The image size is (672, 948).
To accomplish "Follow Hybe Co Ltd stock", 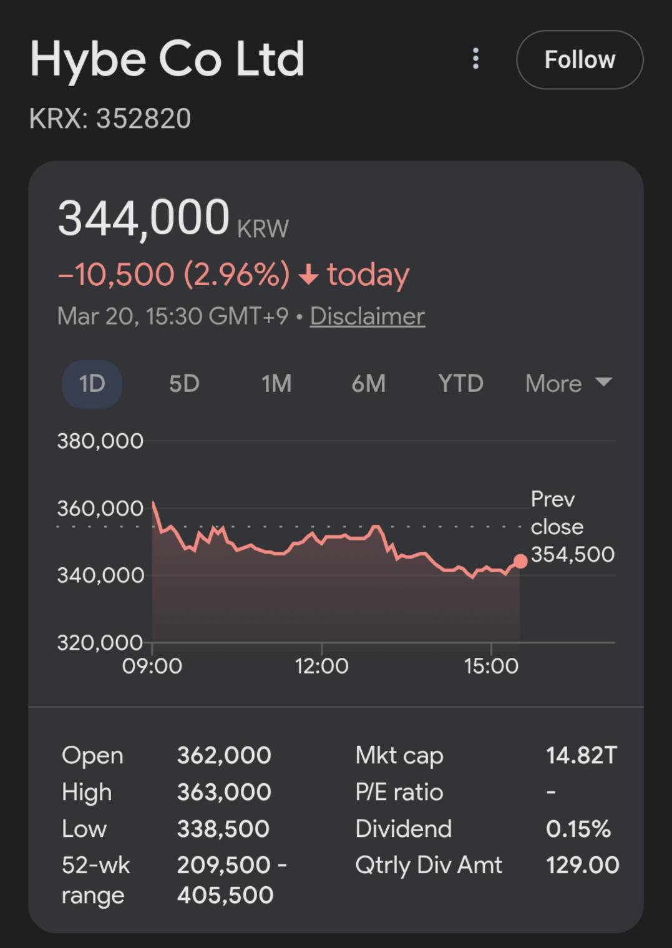I will click(580, 60).
